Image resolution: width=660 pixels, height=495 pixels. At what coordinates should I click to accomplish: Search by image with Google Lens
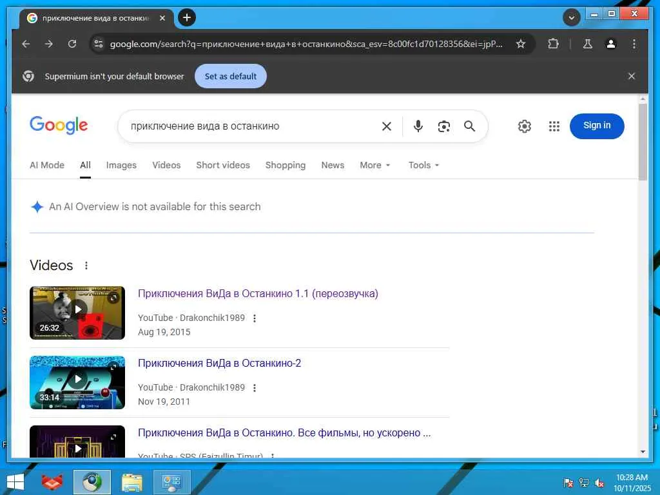443,126
